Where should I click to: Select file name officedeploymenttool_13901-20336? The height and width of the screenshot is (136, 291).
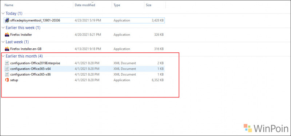35,20
